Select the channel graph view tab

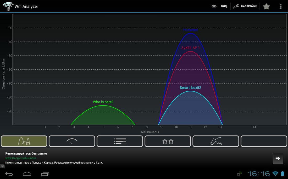click(24, 141)
